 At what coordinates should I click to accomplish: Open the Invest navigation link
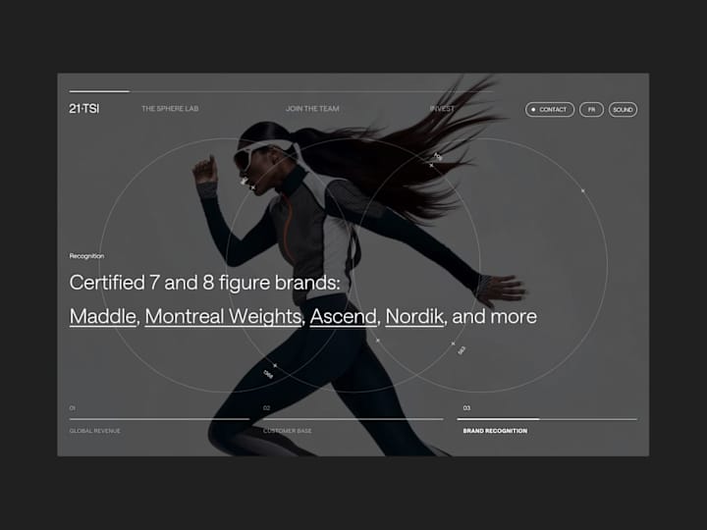click(x=442, y=109)
